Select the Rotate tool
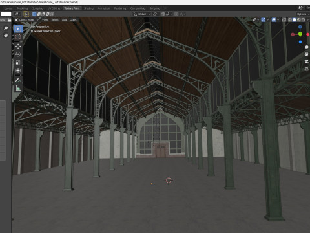This screenshot has height=233, width=310. pyautogui.click(x=18, y=54)
